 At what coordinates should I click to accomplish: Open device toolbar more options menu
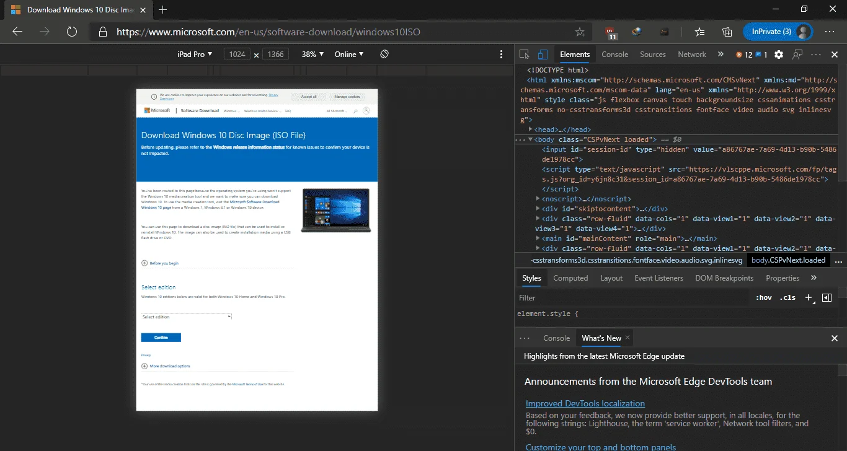point(501,55)
